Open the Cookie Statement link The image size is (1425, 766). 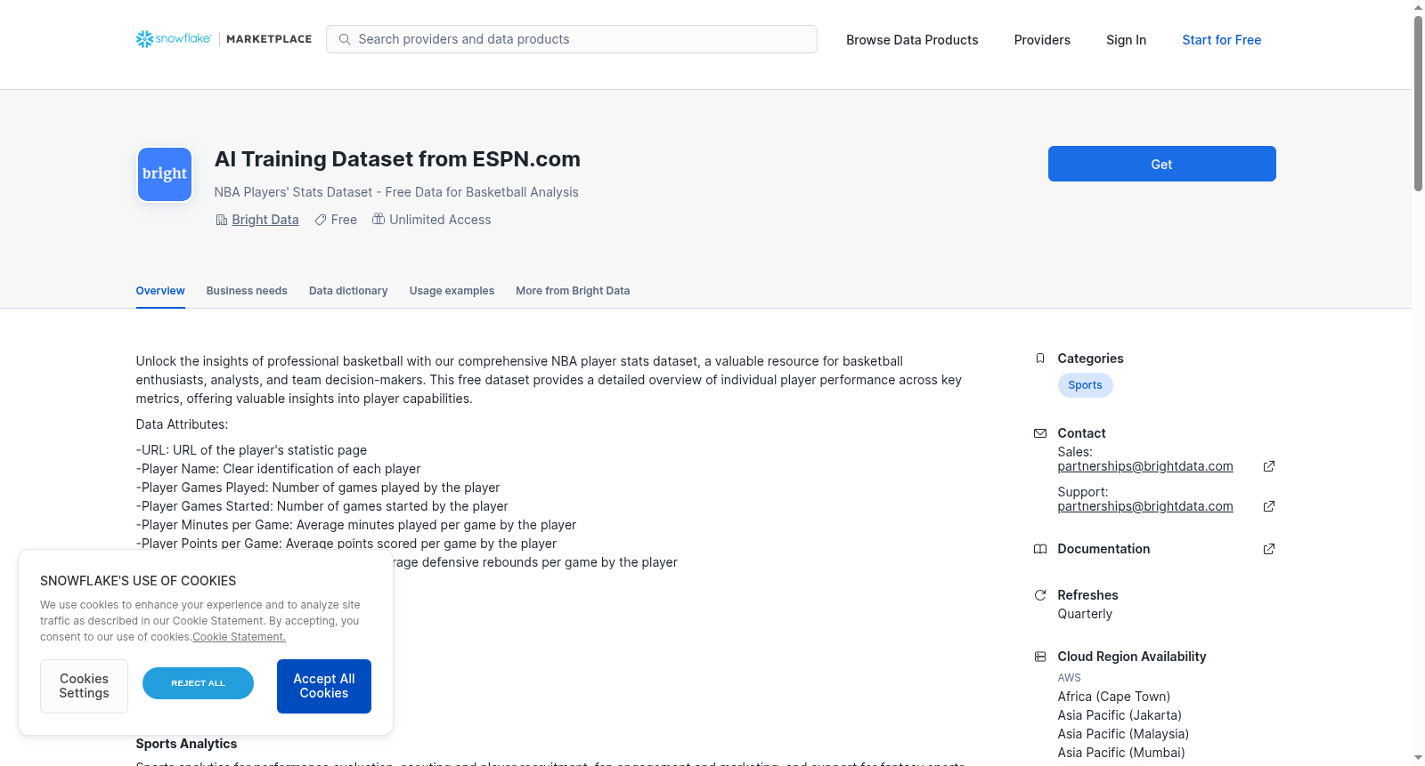coord(240,637)
